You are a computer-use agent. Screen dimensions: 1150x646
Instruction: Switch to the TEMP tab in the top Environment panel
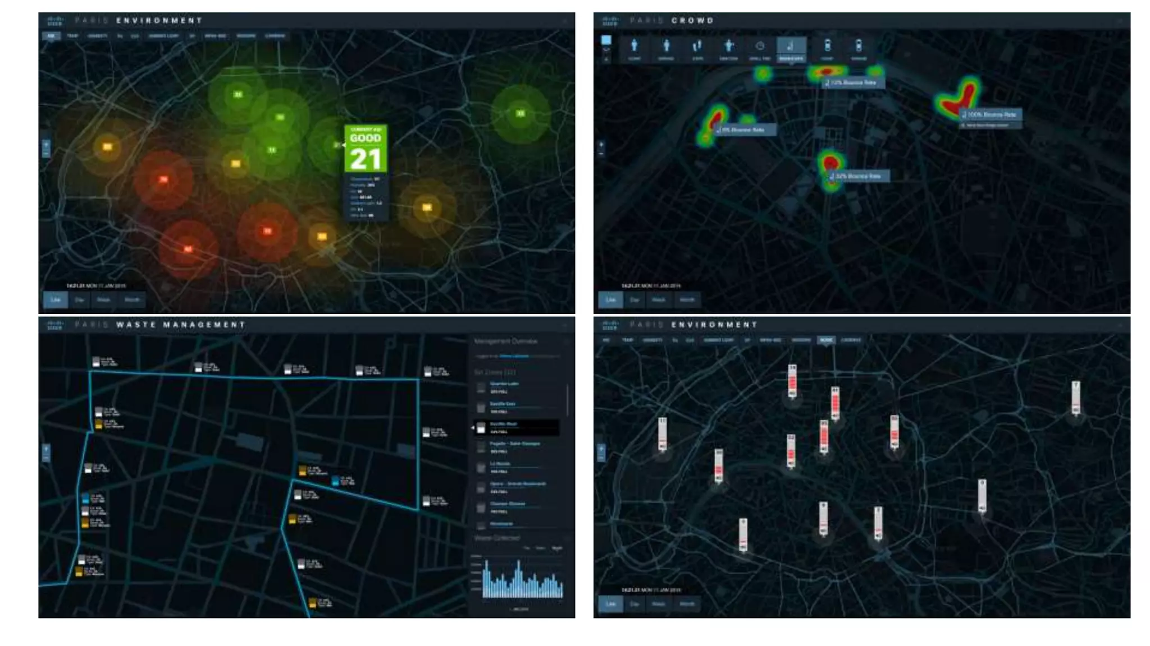click(72, 36)
